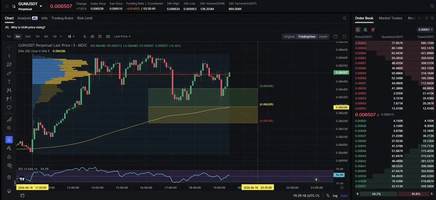
Task: Open the Analysis AI tab
Action: 27,18
